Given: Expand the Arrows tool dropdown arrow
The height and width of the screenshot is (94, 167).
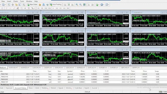Looking at the screenshot, I should tap(34, 8).
